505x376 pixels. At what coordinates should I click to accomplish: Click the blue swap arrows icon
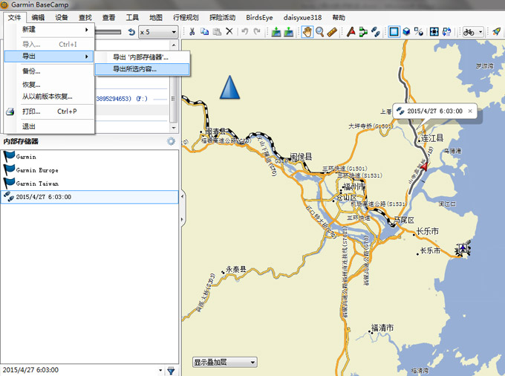(447, 31)
